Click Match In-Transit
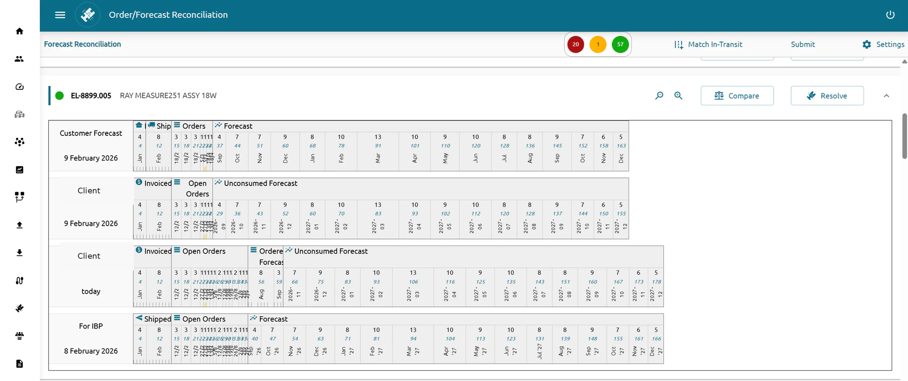 pos(708,44)
